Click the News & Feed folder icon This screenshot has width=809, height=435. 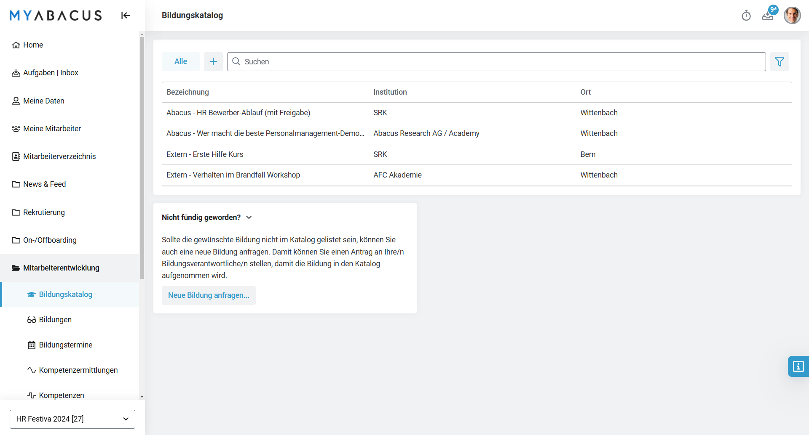pyautogui.click(x=16, y=184)
